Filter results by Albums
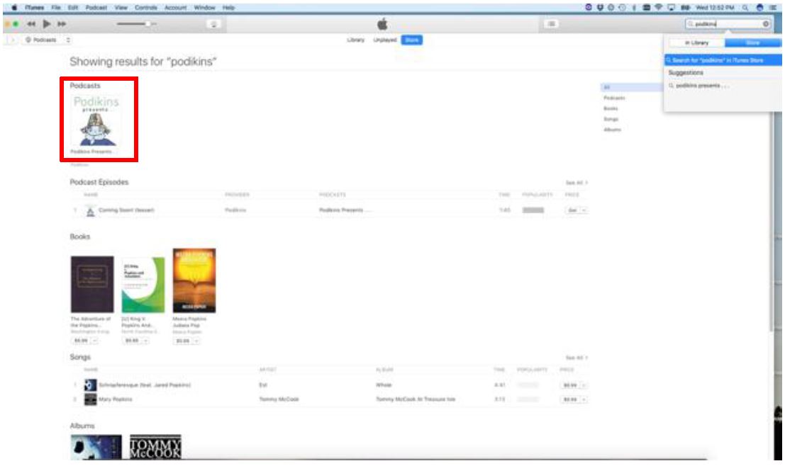 point(612,130)
